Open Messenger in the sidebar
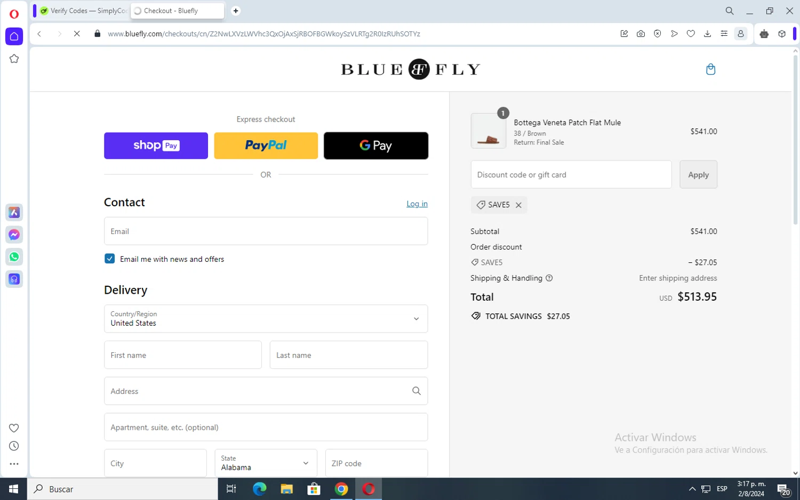The image size is (800, 500). pyautogui.click(x=14, y=235)
